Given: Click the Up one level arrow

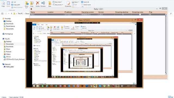Looking at the screenshot, I should 11,14.
